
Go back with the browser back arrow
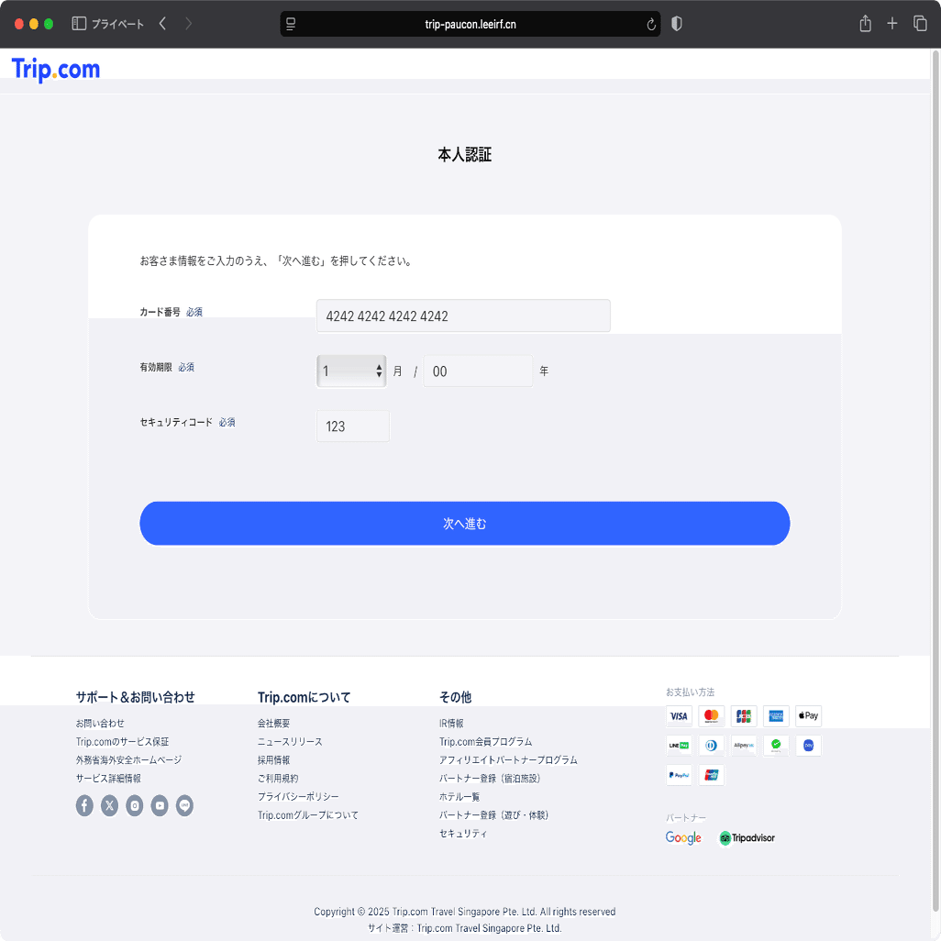coord(162,24)
